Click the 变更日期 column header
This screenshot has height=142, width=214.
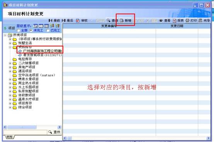pos(177,26)
